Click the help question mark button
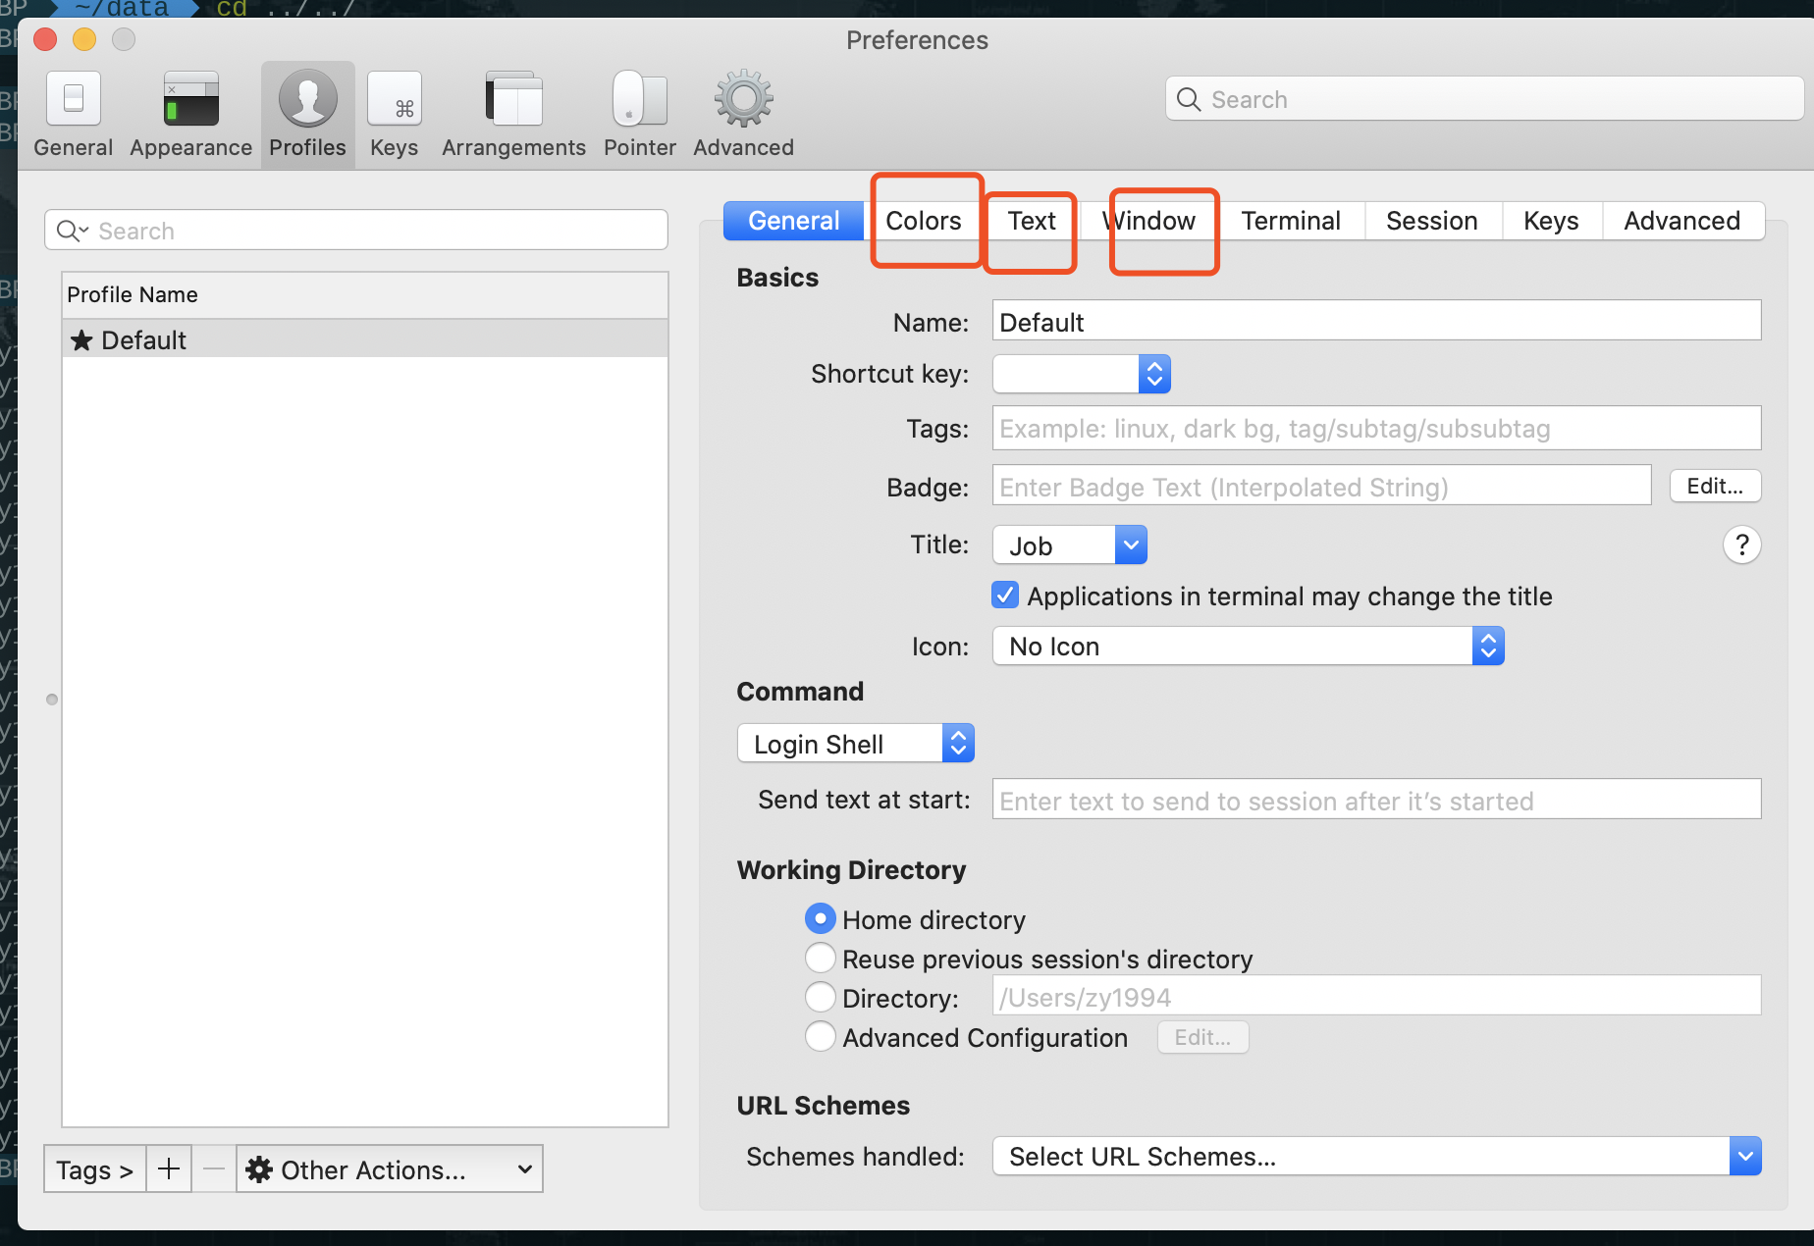Viewport: 1814px width, 1246px height. (x=1741, y=545)
